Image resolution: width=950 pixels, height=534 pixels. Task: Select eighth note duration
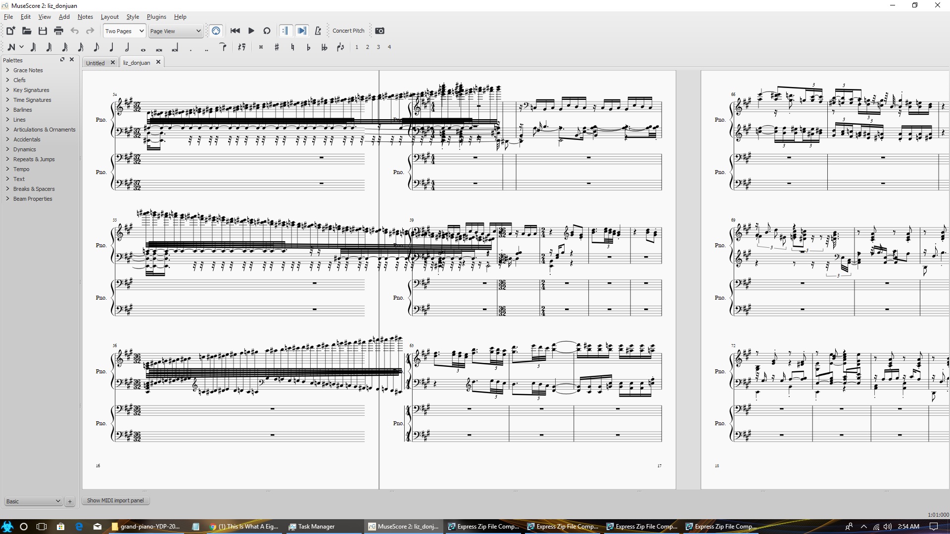96,47
